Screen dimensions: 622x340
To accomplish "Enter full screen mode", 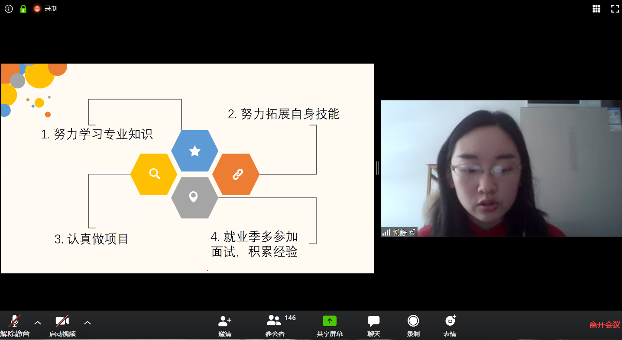I will point(615,9).
